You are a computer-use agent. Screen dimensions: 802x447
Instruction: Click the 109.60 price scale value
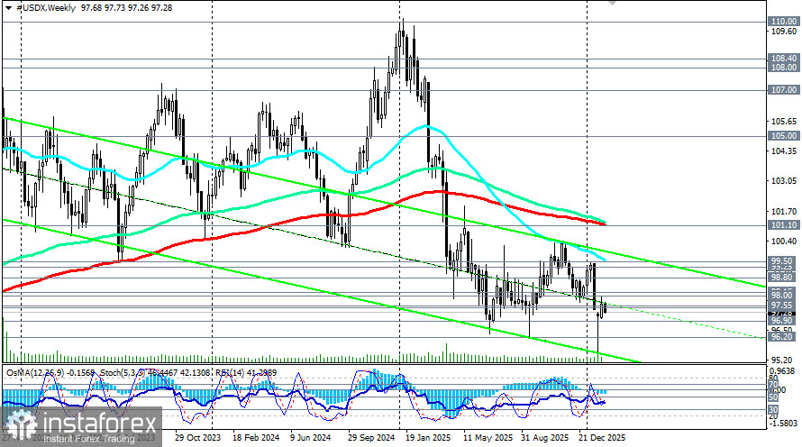point(784,32)
